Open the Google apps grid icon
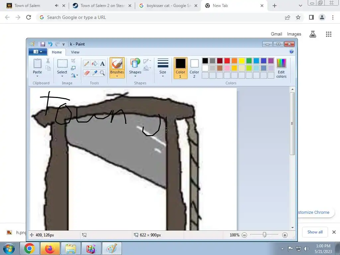Screen dimensions: 340x255 [328, 34]
